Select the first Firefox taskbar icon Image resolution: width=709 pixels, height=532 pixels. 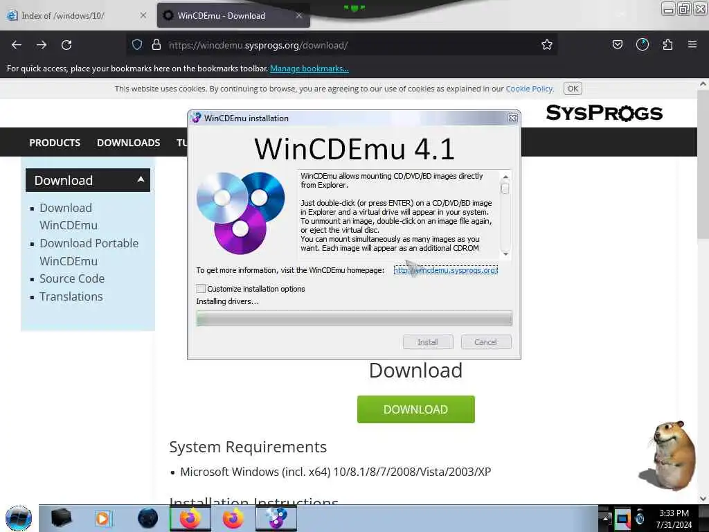(x=190, y=518)
